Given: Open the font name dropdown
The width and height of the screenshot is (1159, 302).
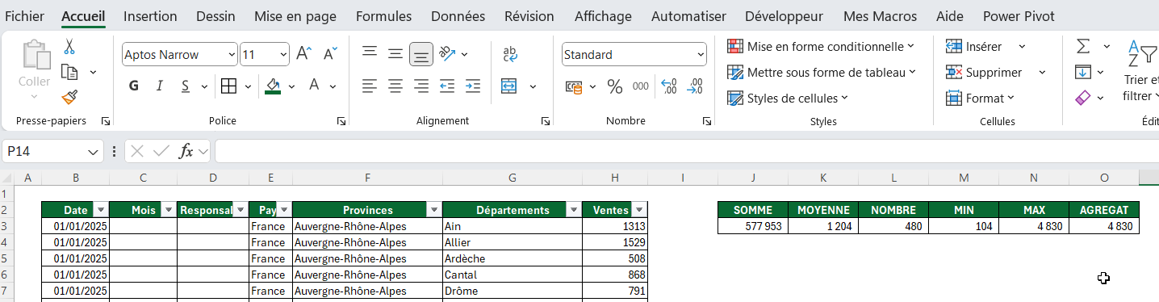Looking at the screenshot, I should point(232,55).
